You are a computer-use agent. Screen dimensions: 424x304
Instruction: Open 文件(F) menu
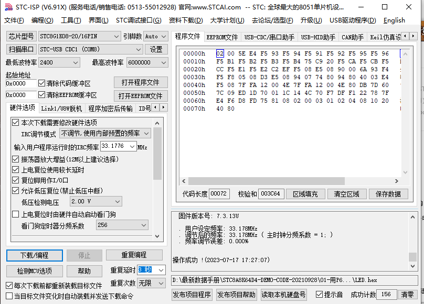coord(14,20)
